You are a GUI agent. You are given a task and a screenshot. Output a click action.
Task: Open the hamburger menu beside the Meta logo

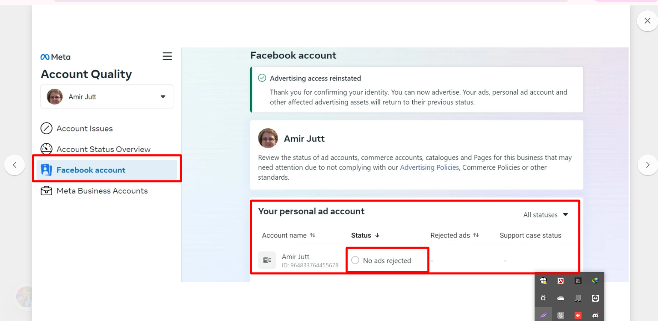coord(167,56)
